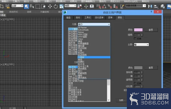Image resolution: width=171 pixels, height=109 pixels.
Task: Activate the Select and Rotate tool
Action: [x=56, y=6]
